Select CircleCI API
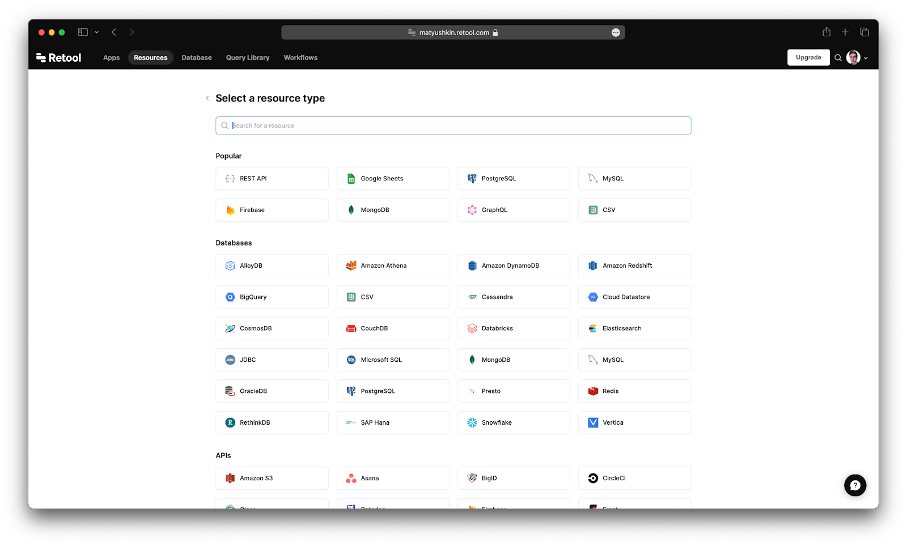Image resolution: width=907 pixels, height=546 pixels. click(x=635, y=478)
